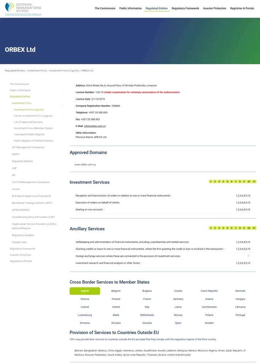260x363 pixels.
Task: Click badge 2 in Ancillary Services legend
Action: pos(215,228)
